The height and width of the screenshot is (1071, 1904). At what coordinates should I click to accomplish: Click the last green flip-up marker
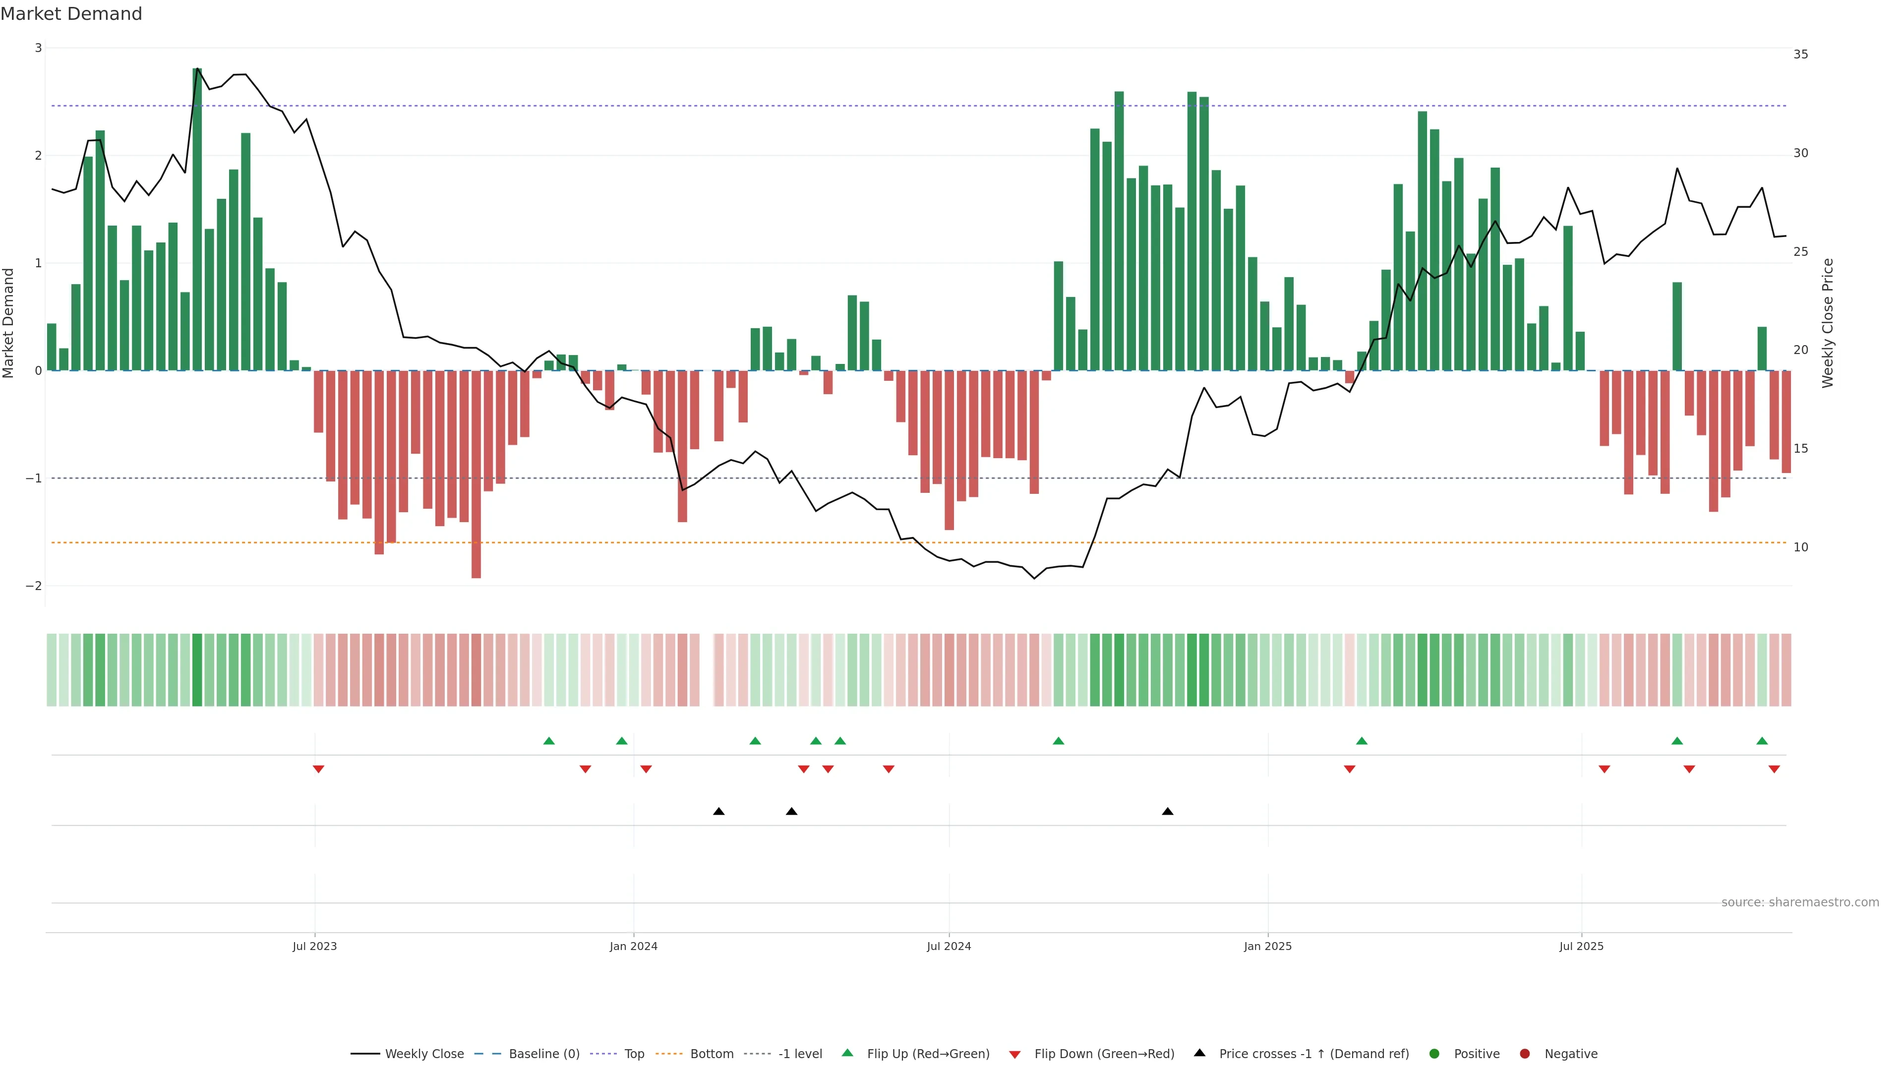tap(1762, 741)
